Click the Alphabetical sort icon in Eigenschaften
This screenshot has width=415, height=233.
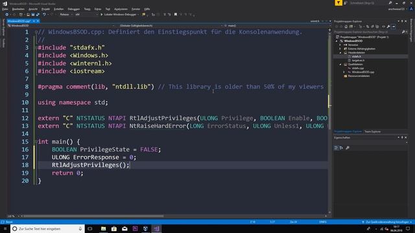pos(342,148)
